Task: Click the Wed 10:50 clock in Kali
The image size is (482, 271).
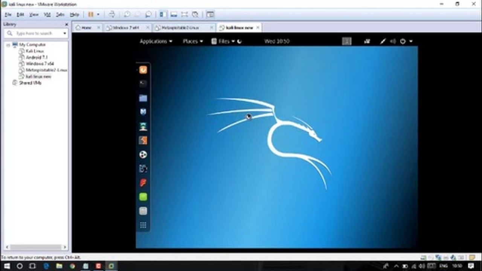Action: [277, 41]
